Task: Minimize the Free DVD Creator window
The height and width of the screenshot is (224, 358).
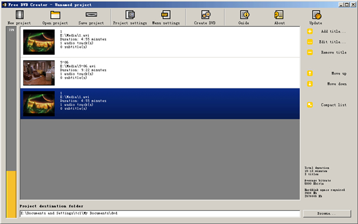Action: coord(341,5)
